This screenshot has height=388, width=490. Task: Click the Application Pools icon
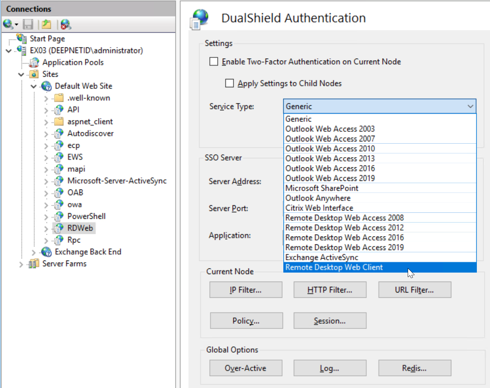click(34, 62)
